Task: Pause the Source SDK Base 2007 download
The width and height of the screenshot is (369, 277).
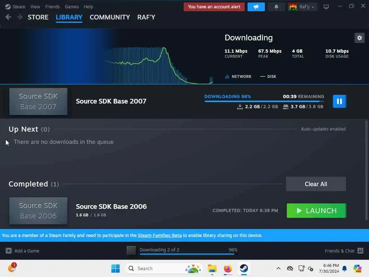Action: 339,101
